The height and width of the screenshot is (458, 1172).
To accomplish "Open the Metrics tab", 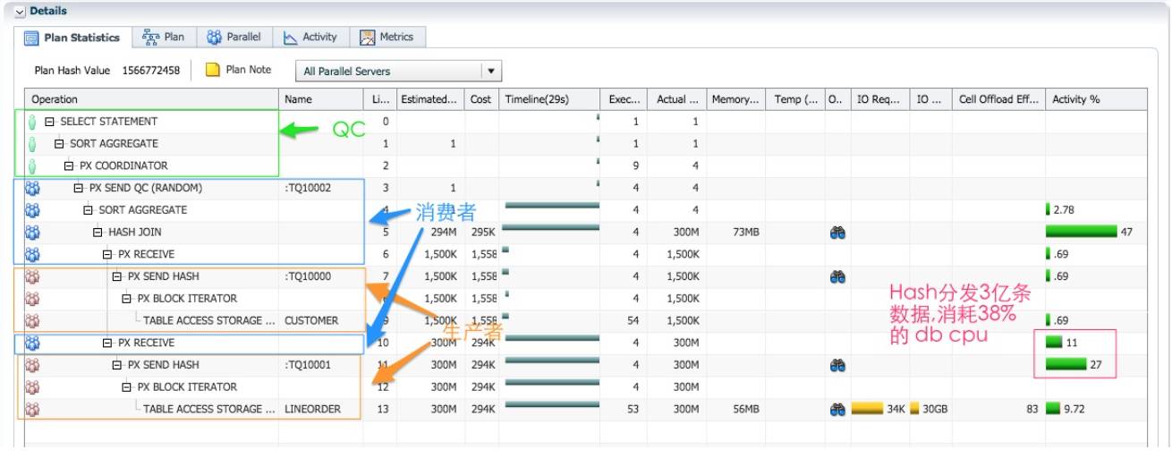I will point(387,37).
